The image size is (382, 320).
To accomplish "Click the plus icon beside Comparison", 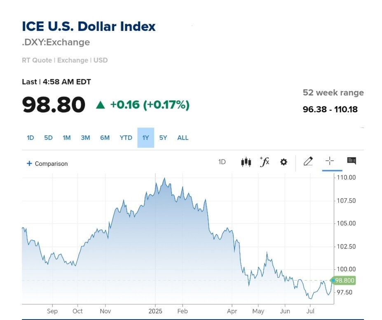I will [29, 163].
